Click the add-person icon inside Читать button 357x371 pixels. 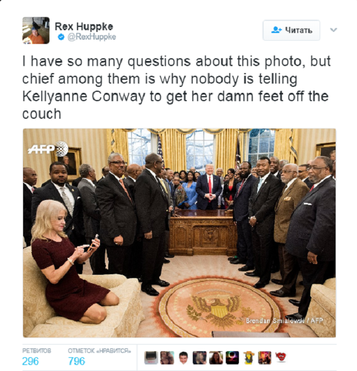(x=276, y=30)
